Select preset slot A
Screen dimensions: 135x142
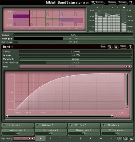pyautogui.click(x=40, y=138)
